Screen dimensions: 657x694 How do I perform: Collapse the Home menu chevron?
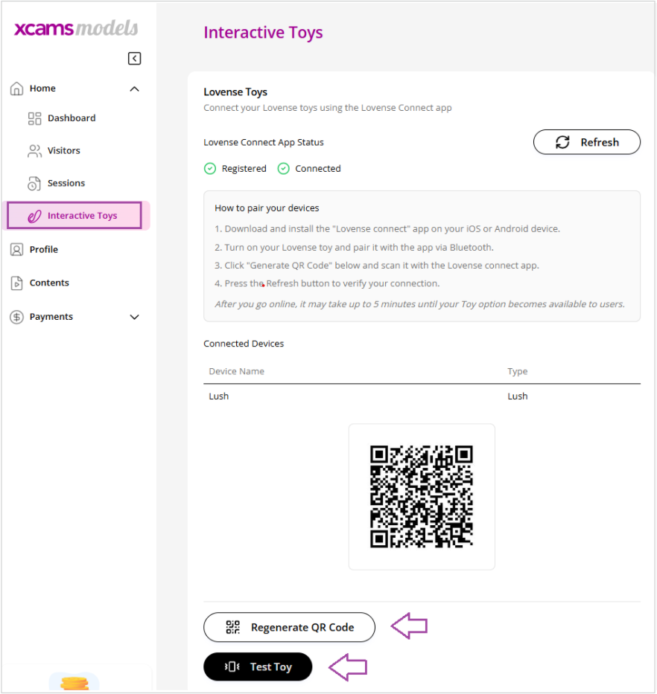pyautogui.click(x=134, y=89)
